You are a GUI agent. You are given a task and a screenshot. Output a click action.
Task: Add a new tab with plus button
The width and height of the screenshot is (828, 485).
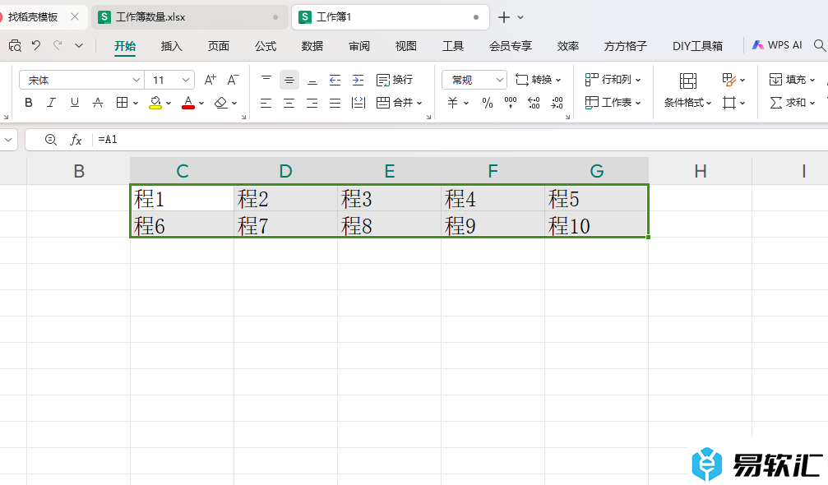coord(504,17)
